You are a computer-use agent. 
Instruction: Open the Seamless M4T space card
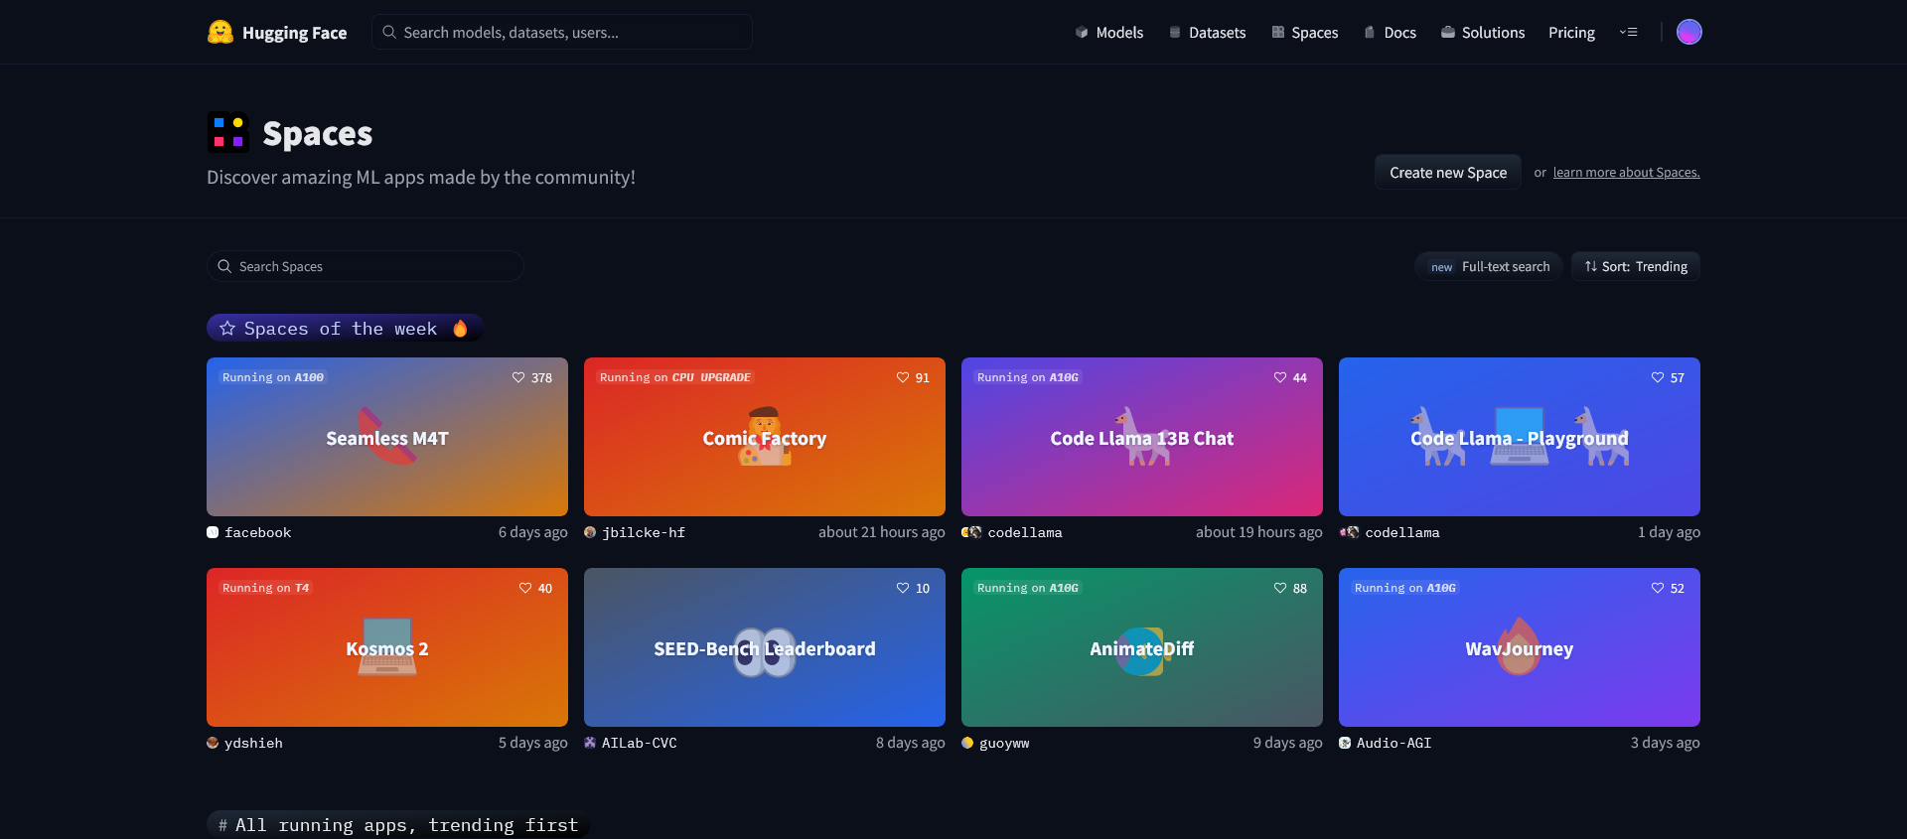pos(387,437)
